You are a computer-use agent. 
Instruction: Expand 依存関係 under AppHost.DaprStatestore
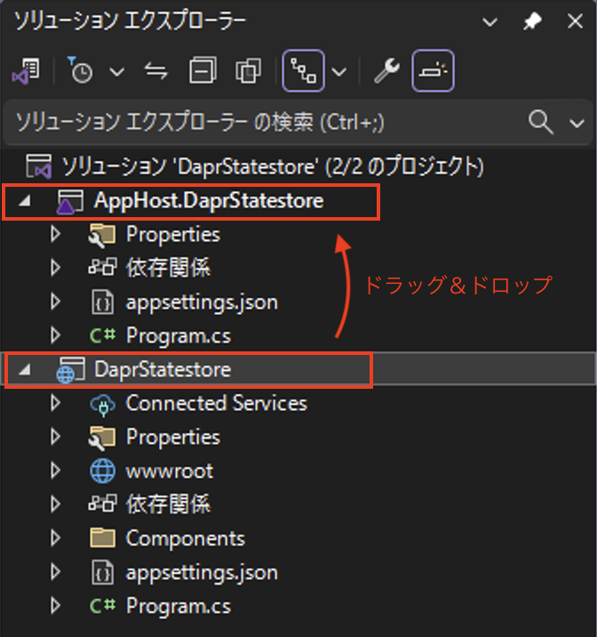56,268
